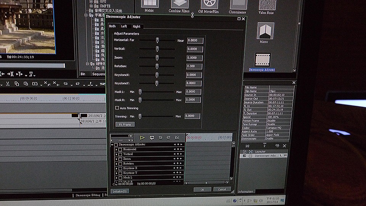
Task: Click the timeline Redo icon
Action: tap(78, 84)
